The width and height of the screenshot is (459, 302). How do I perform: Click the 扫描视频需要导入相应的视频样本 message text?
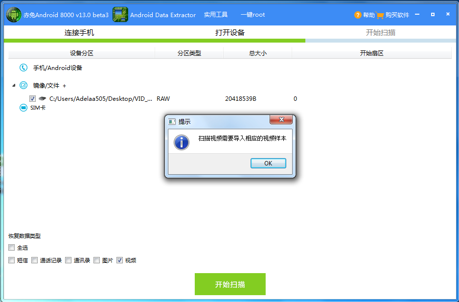click(x=242, y=138)
